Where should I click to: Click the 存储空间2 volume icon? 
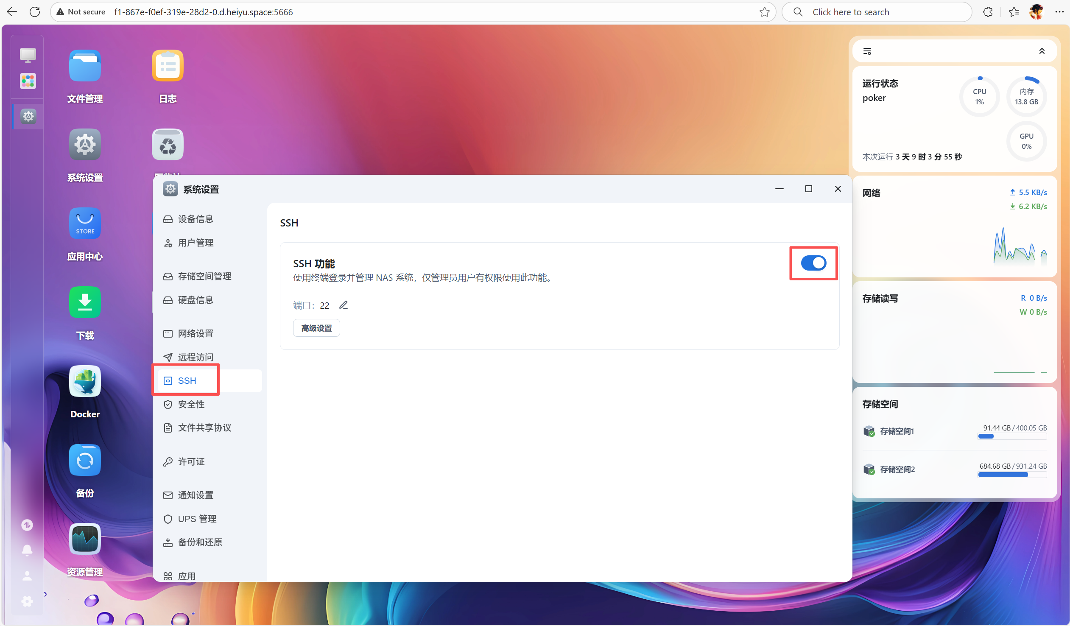click(x=869, y=469)
